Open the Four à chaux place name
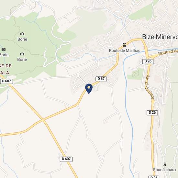 165,170
